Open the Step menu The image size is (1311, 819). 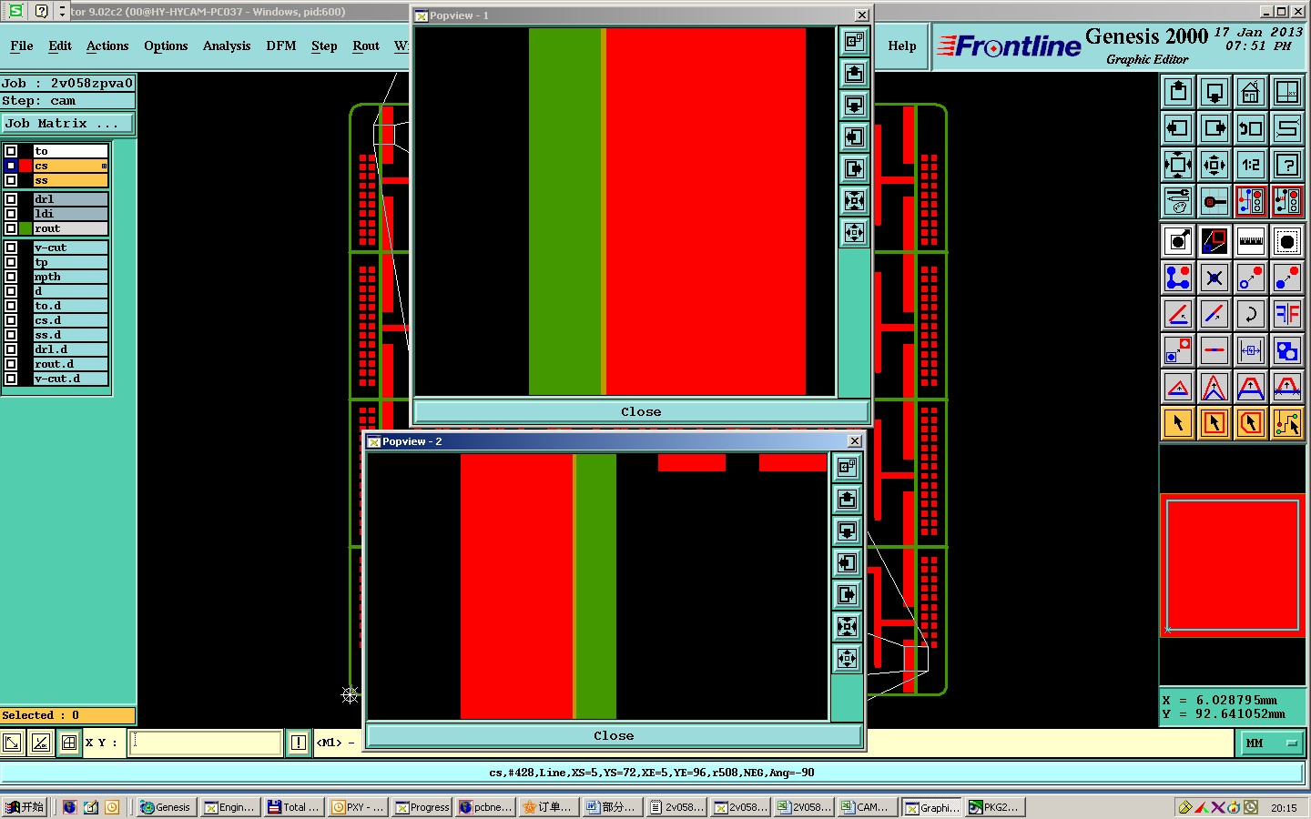pyautogui.click(x=324, y=45)
